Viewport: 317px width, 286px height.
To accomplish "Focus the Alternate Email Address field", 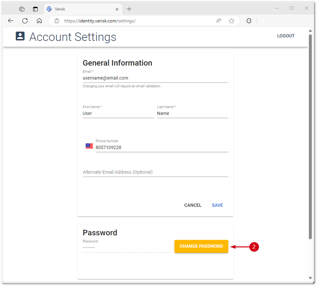I will click(x=155, y=172).
